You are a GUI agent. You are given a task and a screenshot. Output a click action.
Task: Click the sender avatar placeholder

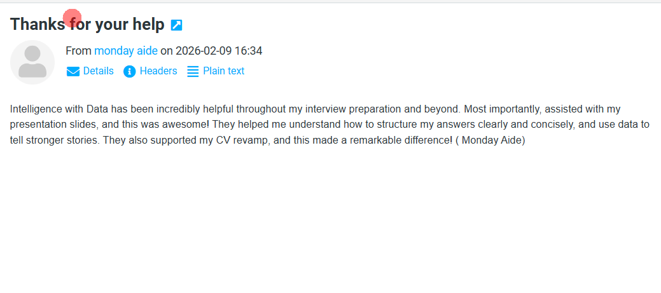click(x=32, y=62)
